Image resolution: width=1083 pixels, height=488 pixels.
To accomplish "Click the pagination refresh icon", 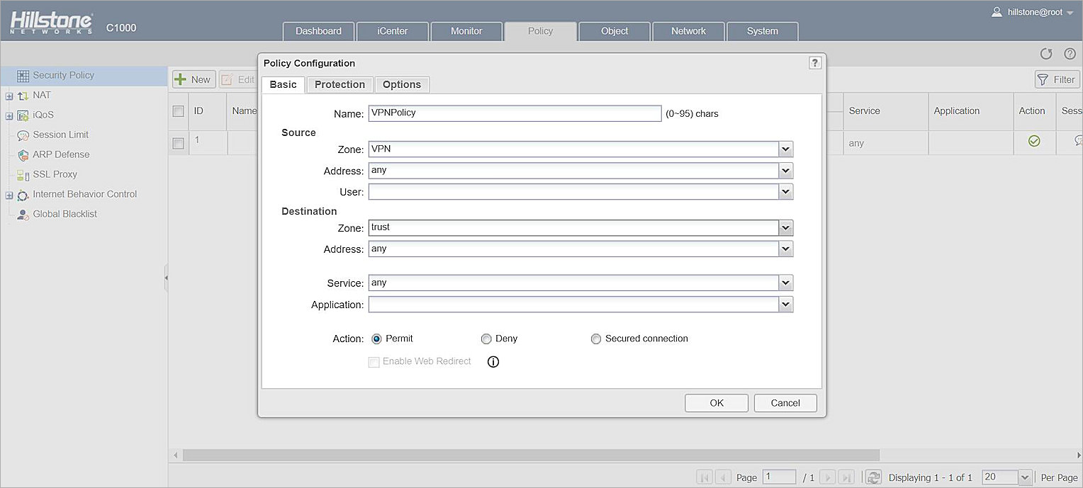I will 874,477.
